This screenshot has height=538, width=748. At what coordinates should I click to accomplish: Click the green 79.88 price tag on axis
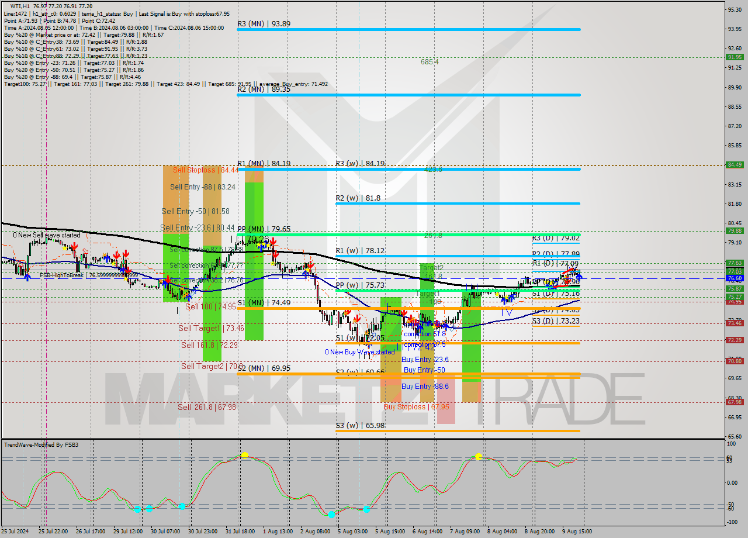click(734, 231)
